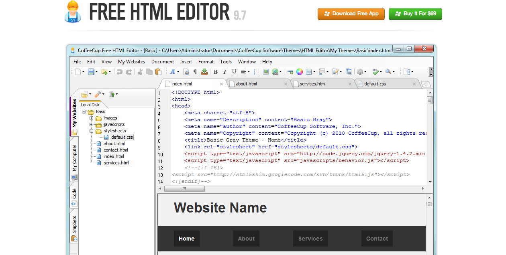Click the split-layout view icon

(408, 72)
